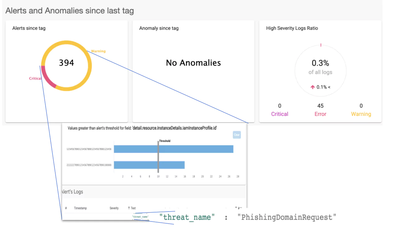Viewport: 395px width, 241px height.
Task: Click the yellow Warning legend label
Action: pos(98,51)
